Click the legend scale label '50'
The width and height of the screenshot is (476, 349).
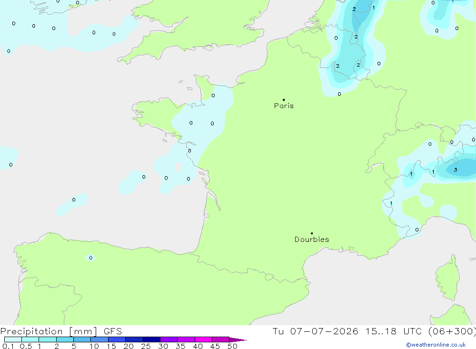[232, 346]
